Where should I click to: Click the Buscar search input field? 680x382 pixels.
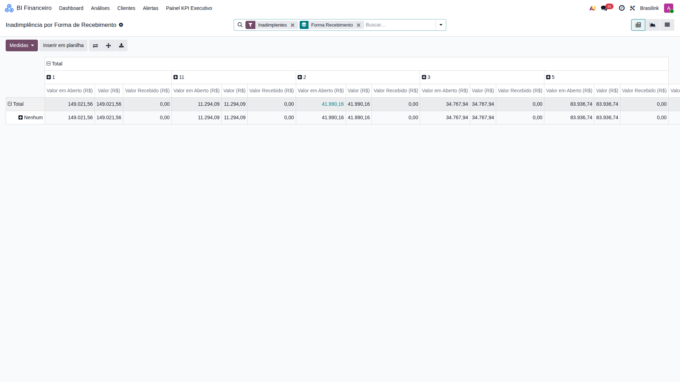[x=399, y=25]
